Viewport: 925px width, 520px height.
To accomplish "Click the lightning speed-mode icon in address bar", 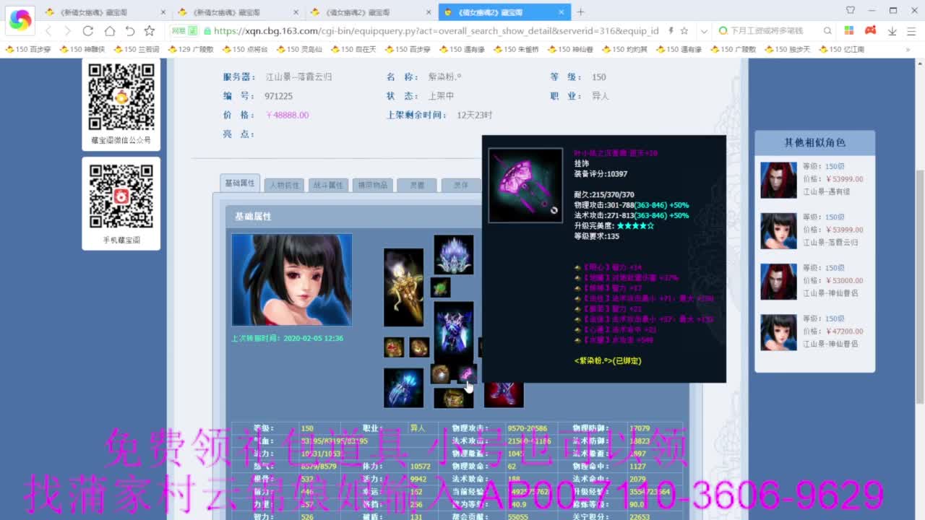I will pos(671,31).
